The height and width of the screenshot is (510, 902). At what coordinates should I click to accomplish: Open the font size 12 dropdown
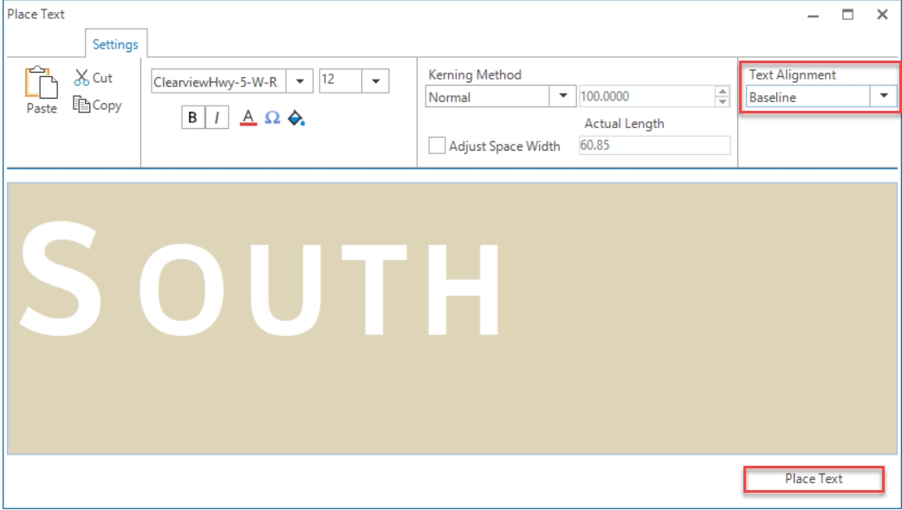376,81
